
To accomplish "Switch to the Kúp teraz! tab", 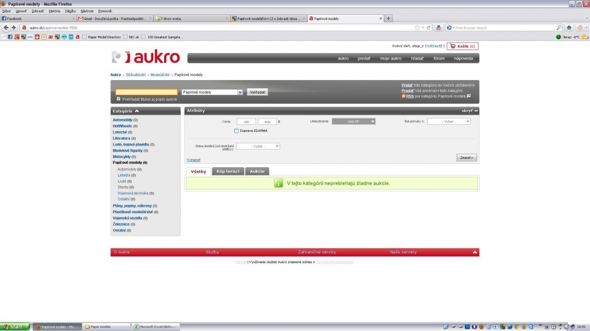I will [228, 171].
